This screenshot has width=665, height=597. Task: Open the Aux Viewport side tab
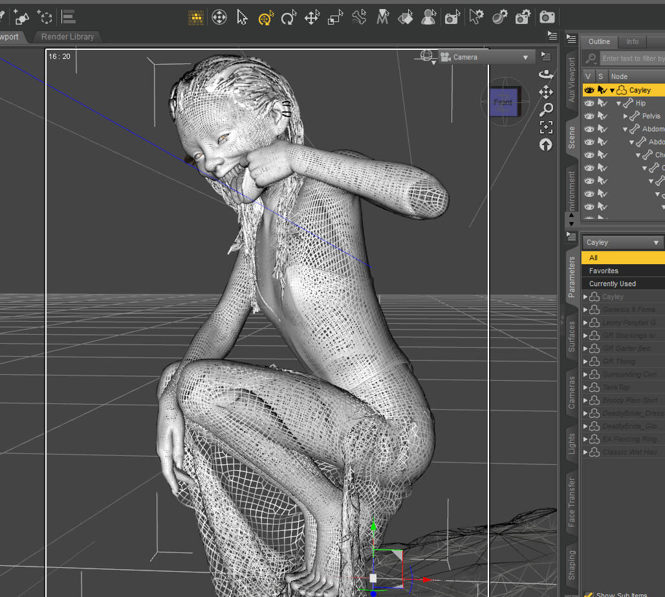[x=571, y=80]
